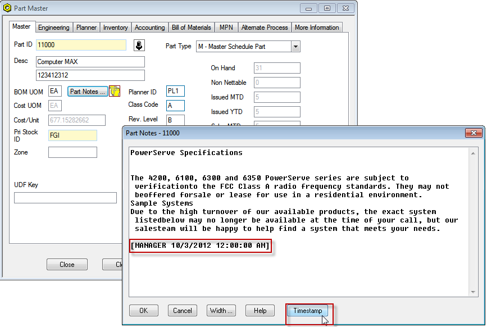487x327 pixels.
Task: Click the Width... button
Action: click(221, 311)
